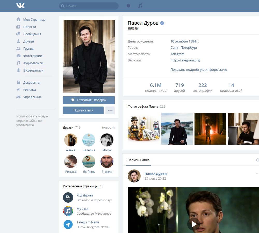Click the VK logo in header
Image resolution: width=259 pixels, height=233 pixels.
(x=20, y=6)
